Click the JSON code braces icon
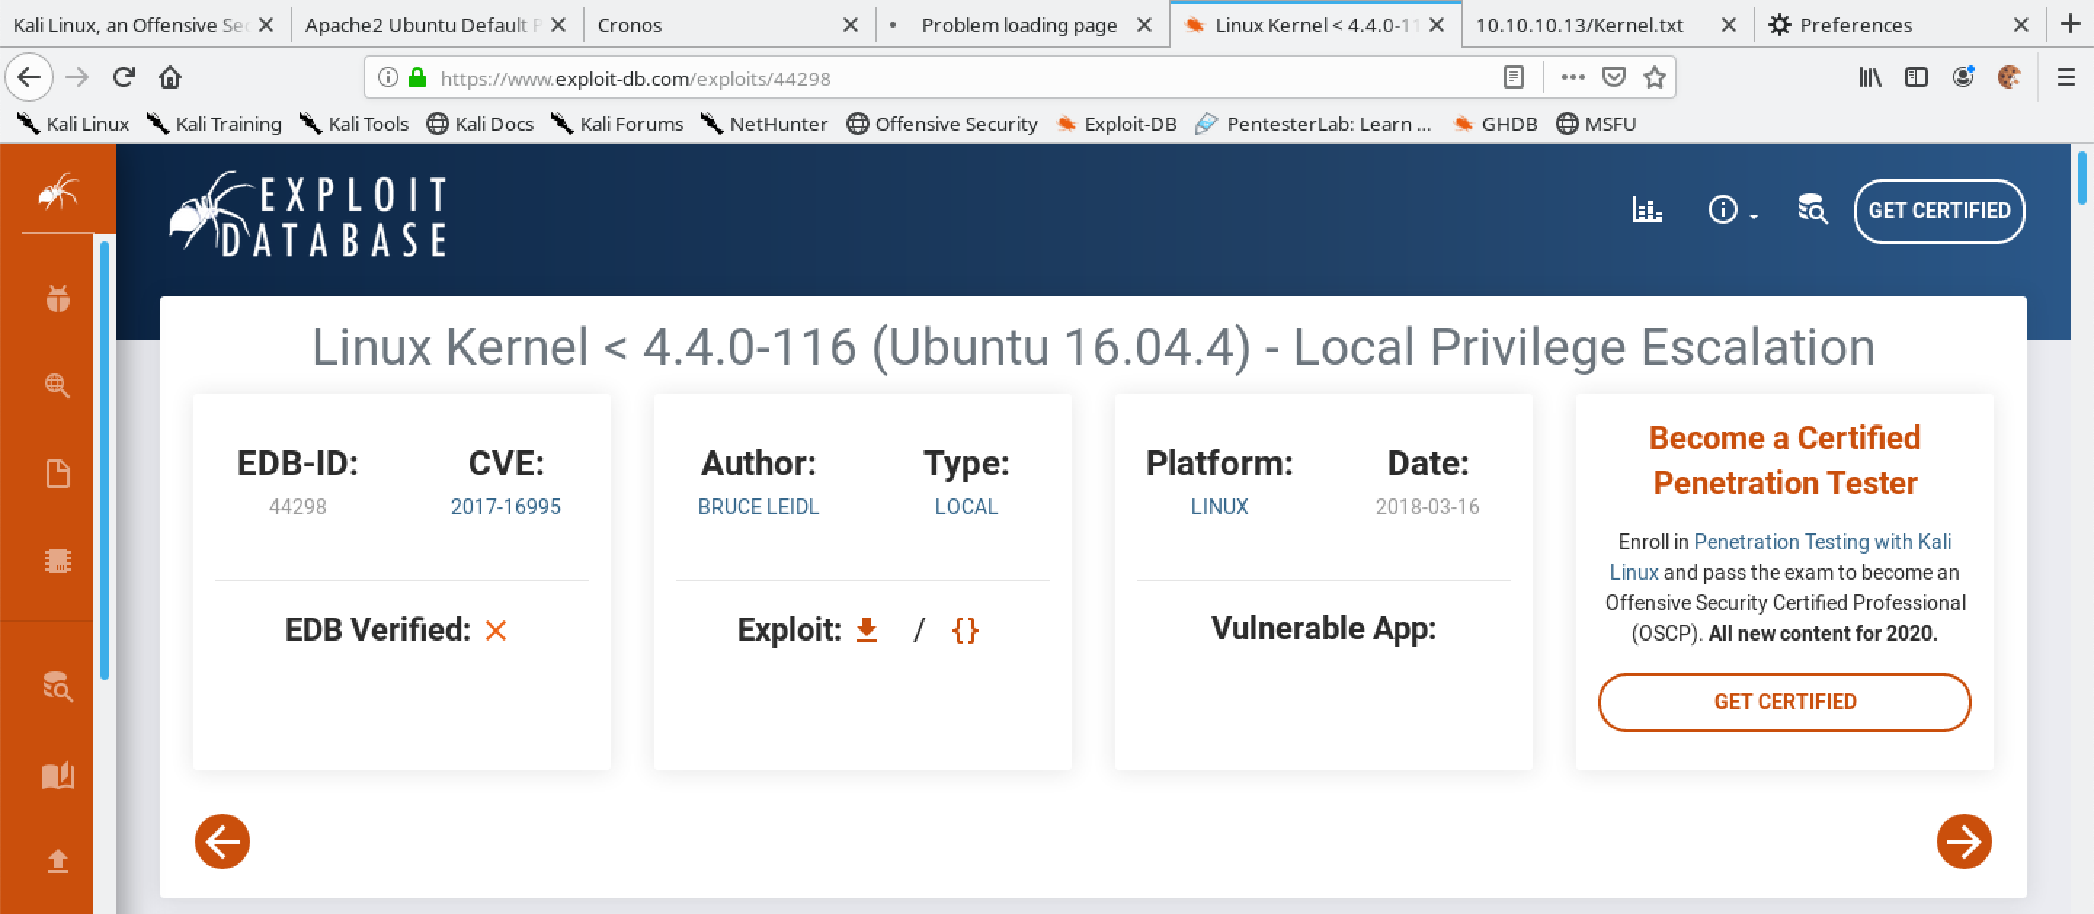 tap(967, 628)
